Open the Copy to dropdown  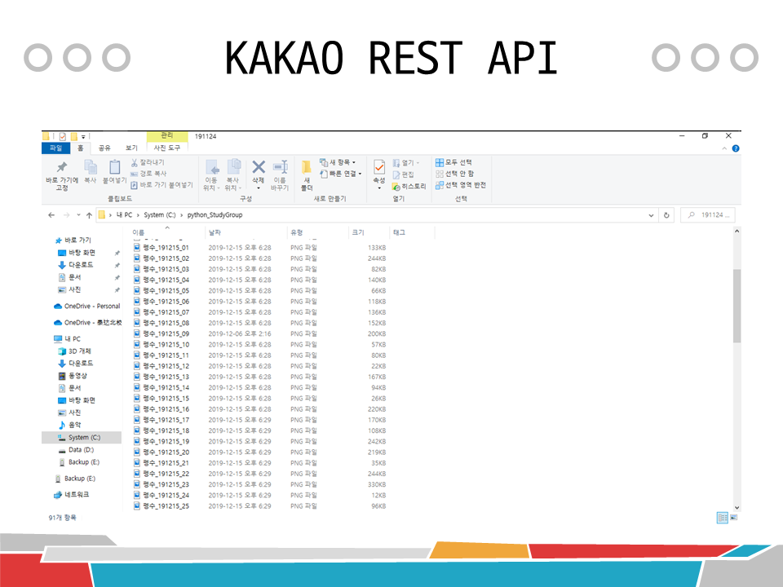[232, 174]
